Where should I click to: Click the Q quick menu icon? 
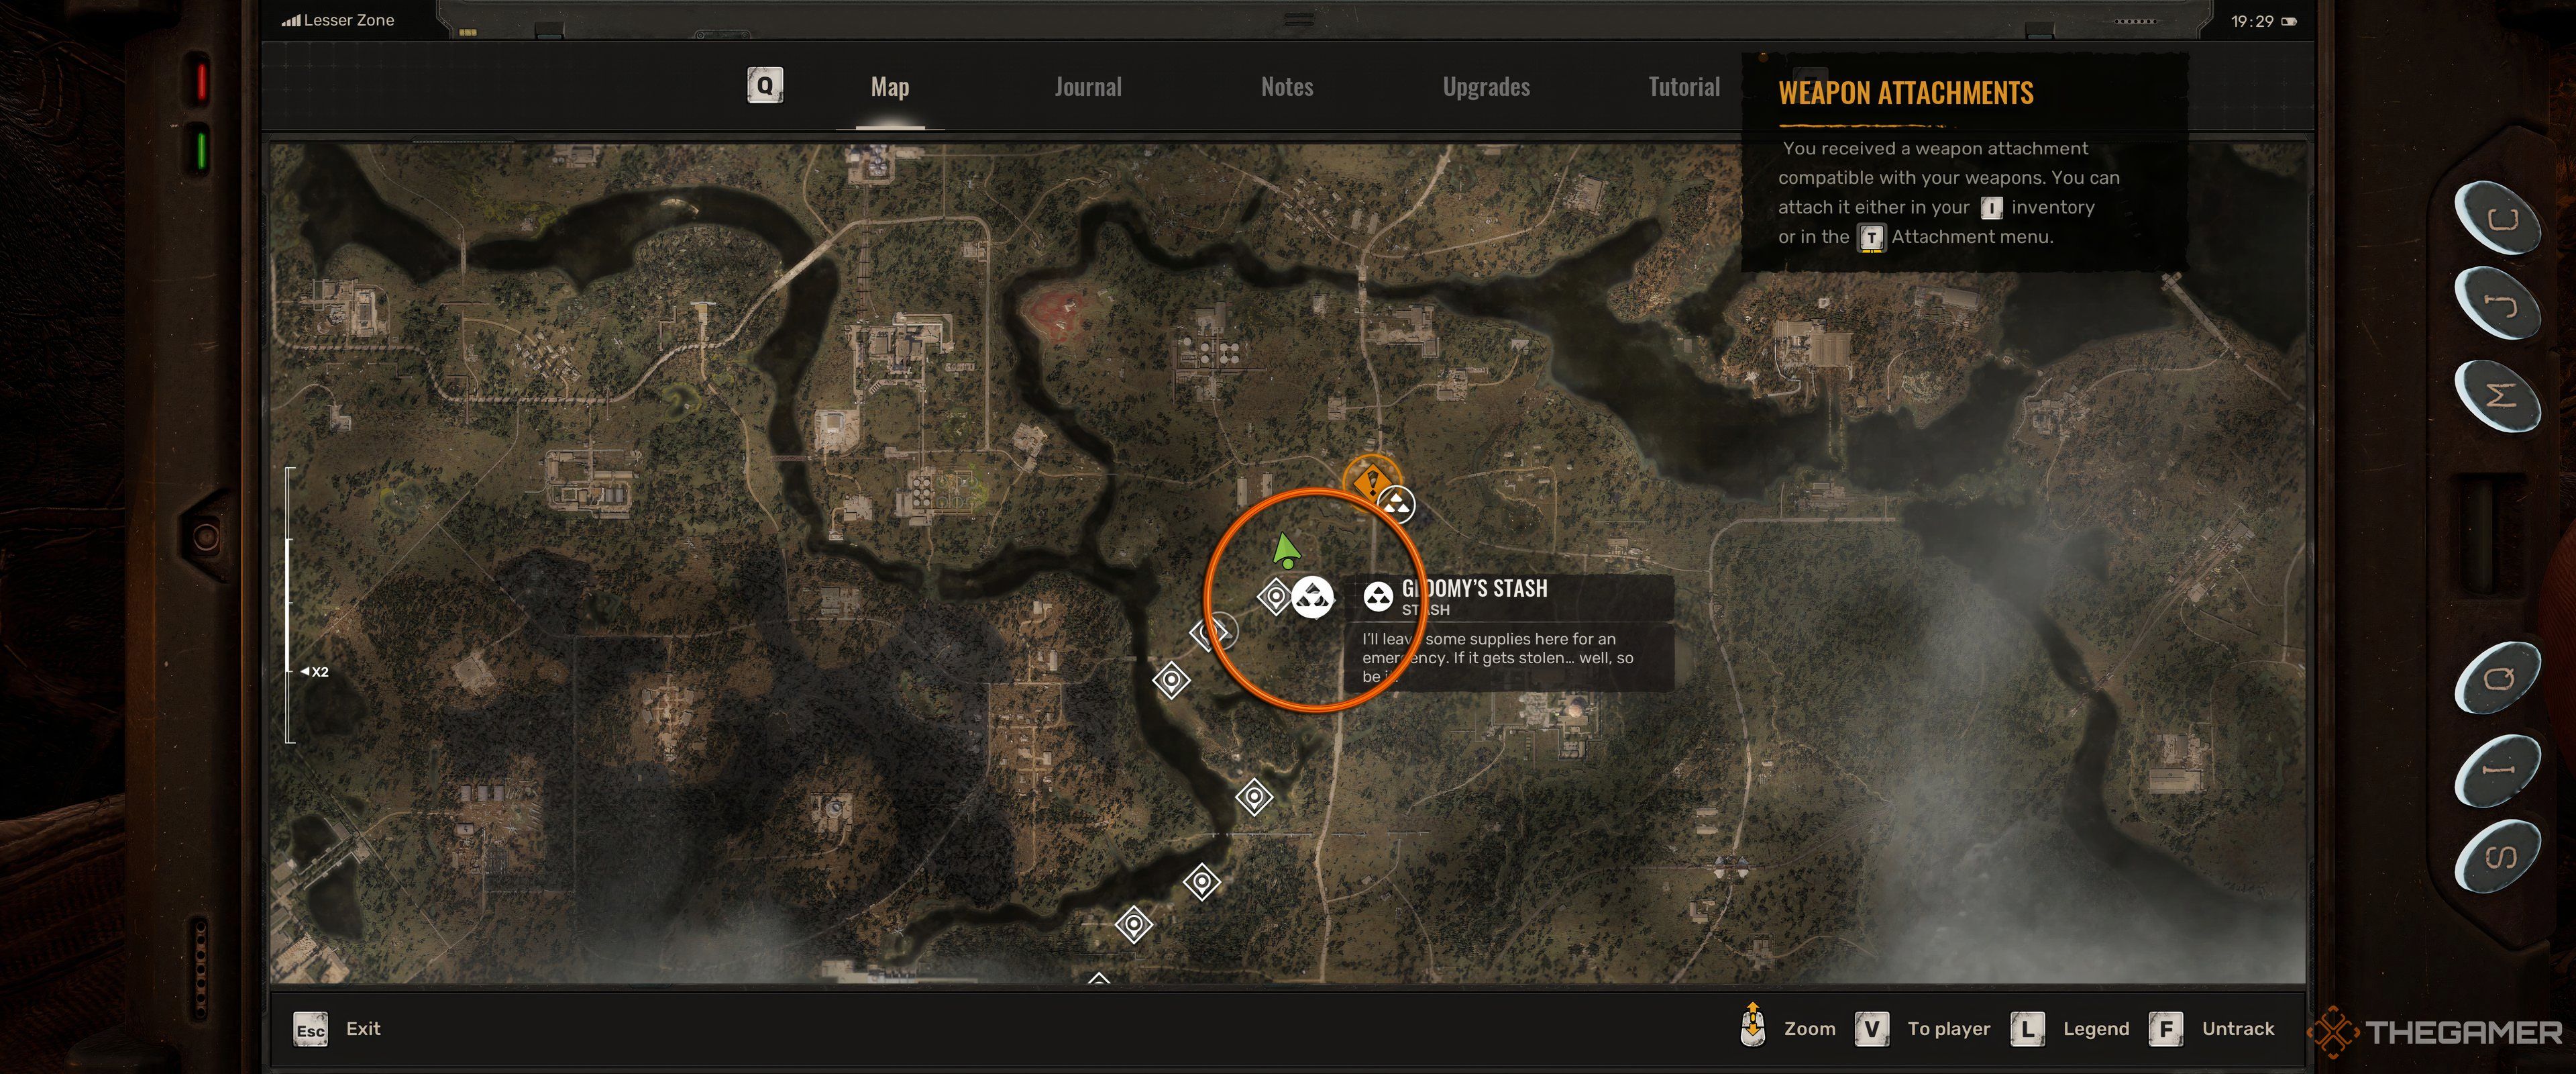(x=765, y=84)
